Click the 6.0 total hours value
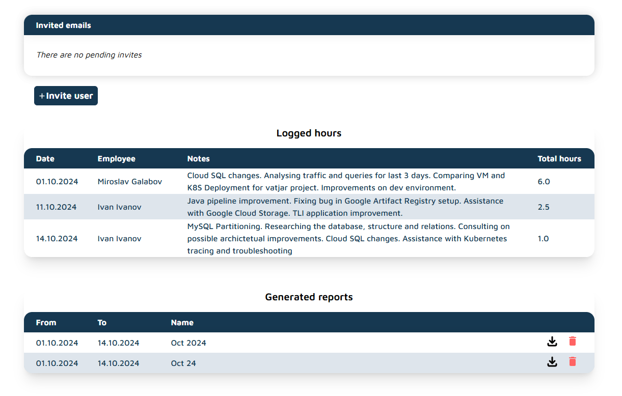This screenshot has width=622, height=396. [544, 182]
